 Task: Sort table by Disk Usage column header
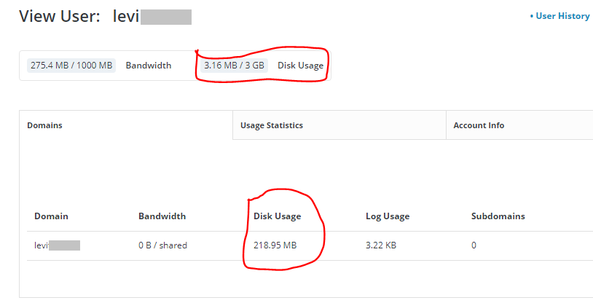tap(277, 216)
